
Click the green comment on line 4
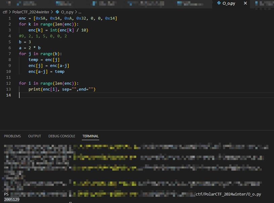click(x=43, y=36)
